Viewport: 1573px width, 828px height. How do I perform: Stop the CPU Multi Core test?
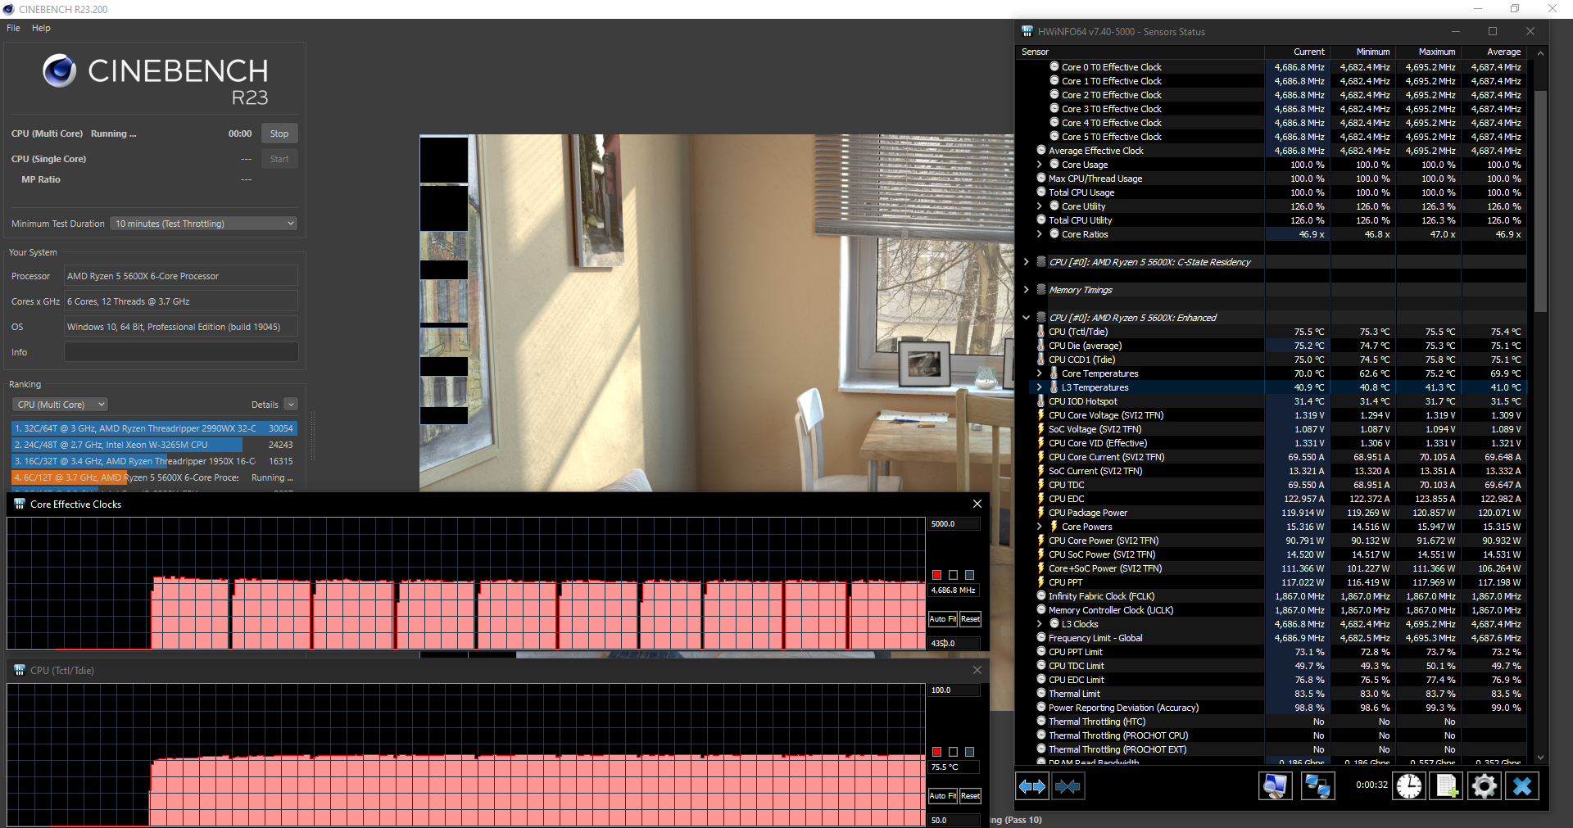click(x=279, y=133)
